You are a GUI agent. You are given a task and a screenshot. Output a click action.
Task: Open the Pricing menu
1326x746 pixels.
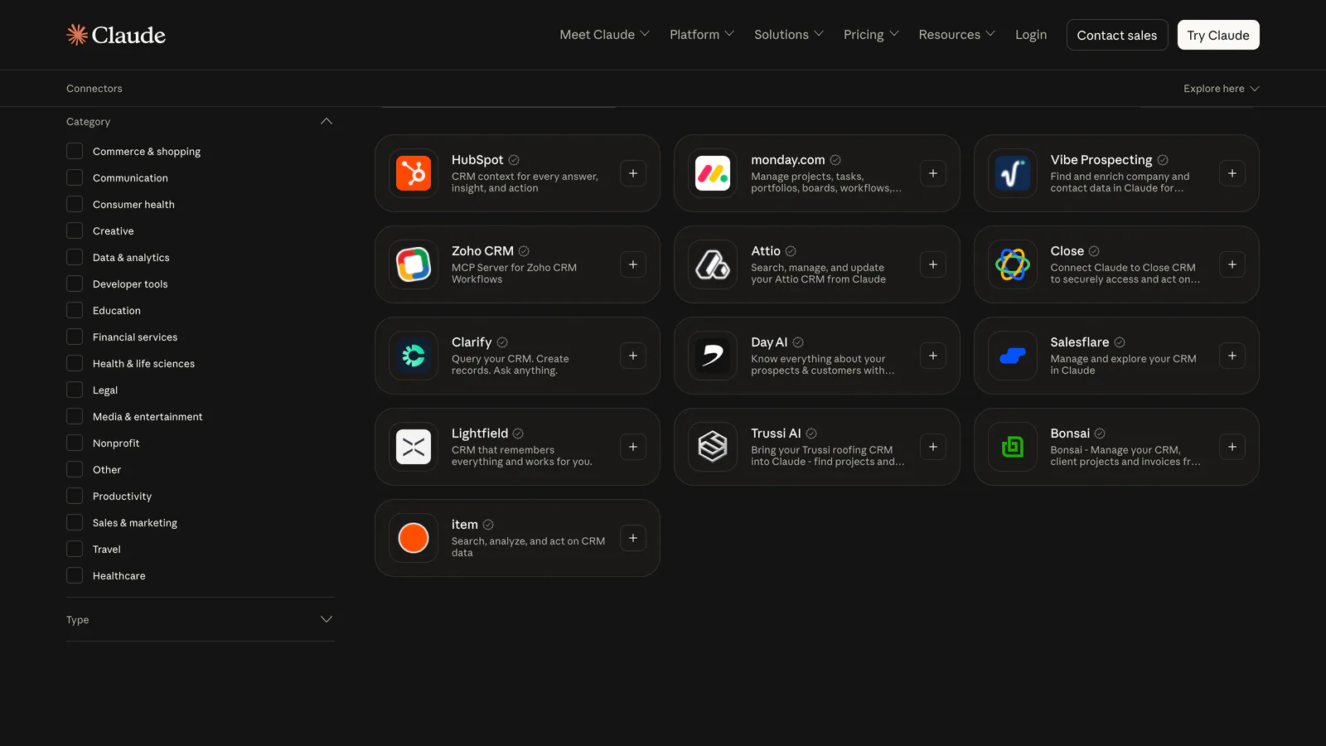[x=871, y=35]
